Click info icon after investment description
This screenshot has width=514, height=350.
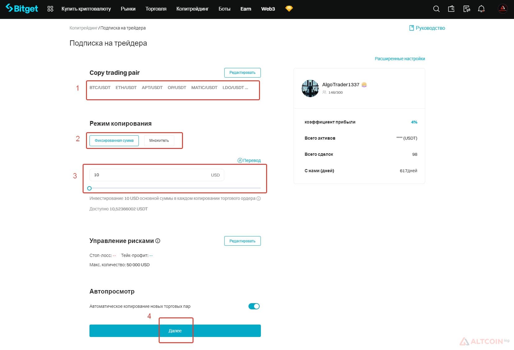(259, 198)
